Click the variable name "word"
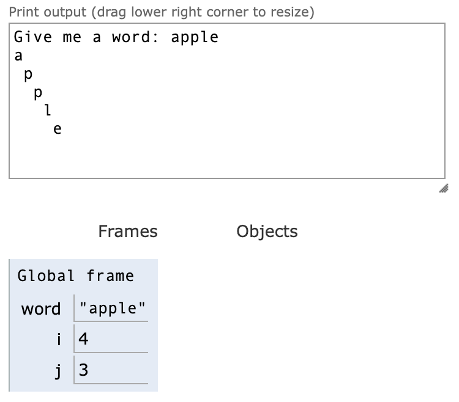The height and width of the screenshot is (402, 459). [x=41, y=309]
